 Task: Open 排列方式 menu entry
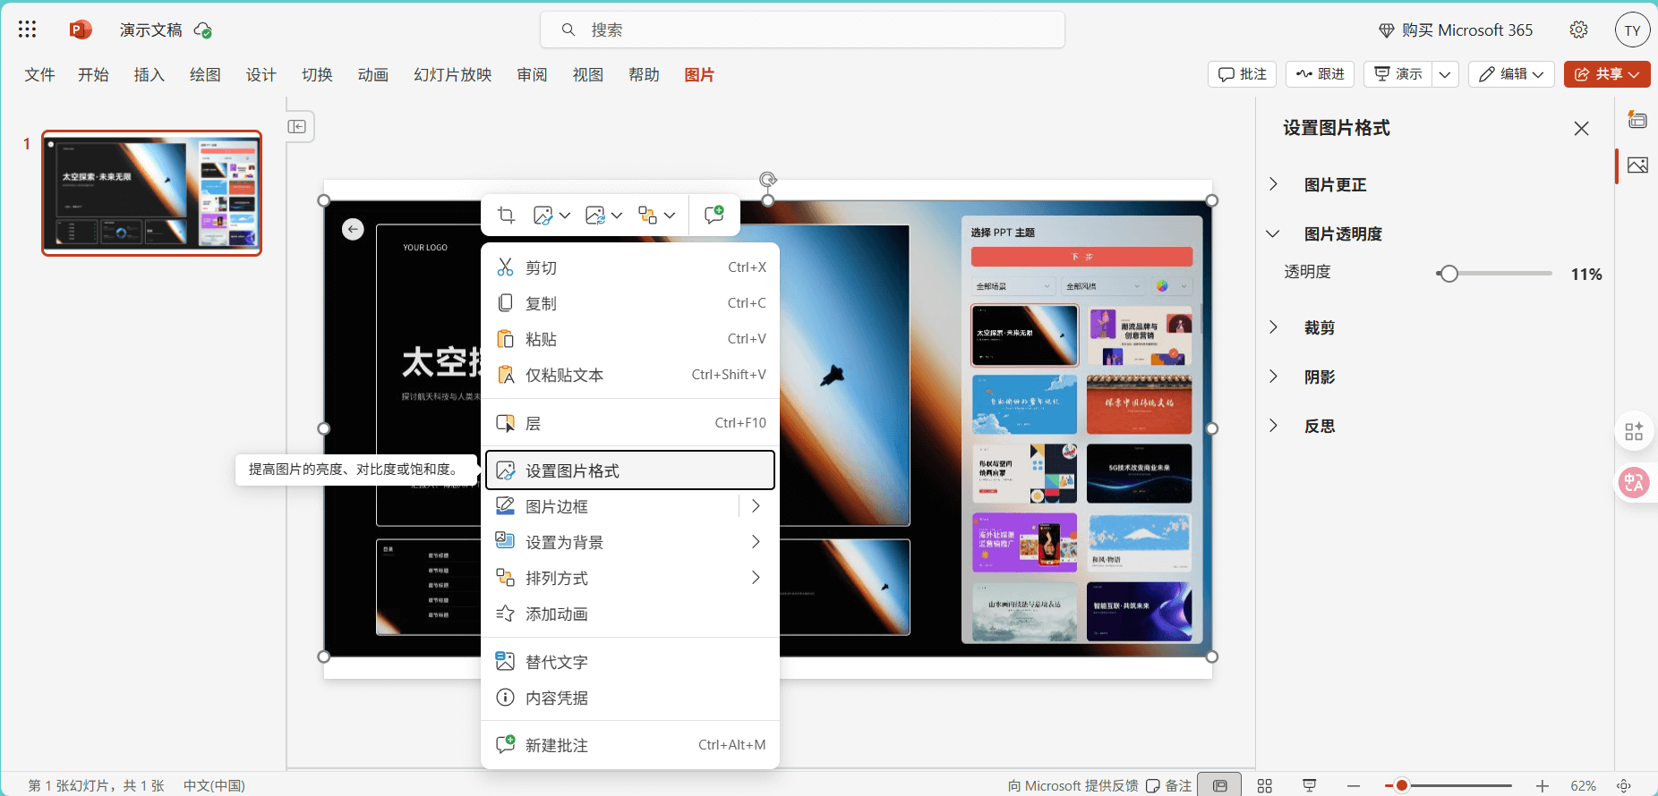coord(630,578)
